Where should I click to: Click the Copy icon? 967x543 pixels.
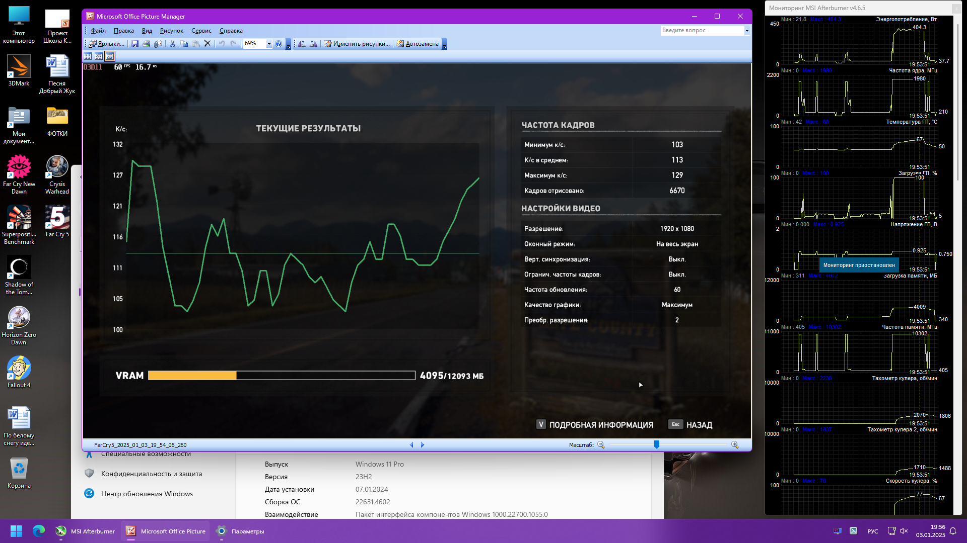click(x=184, y=44)
